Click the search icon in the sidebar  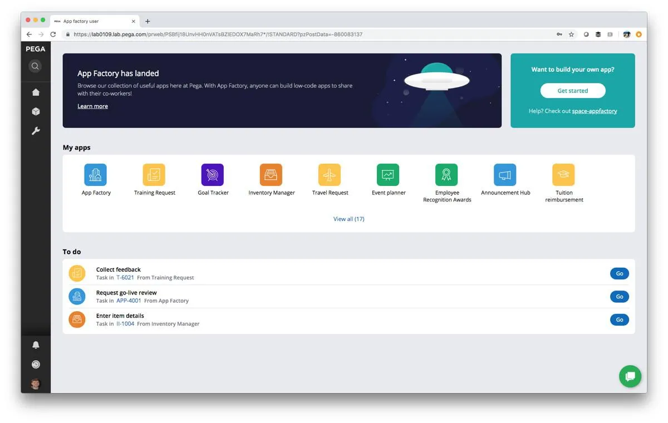pyautogui.click(x=35, y=66)
